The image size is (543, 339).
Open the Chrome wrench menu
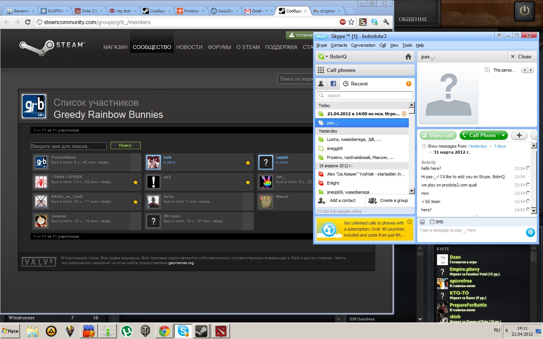coord(386,22)
